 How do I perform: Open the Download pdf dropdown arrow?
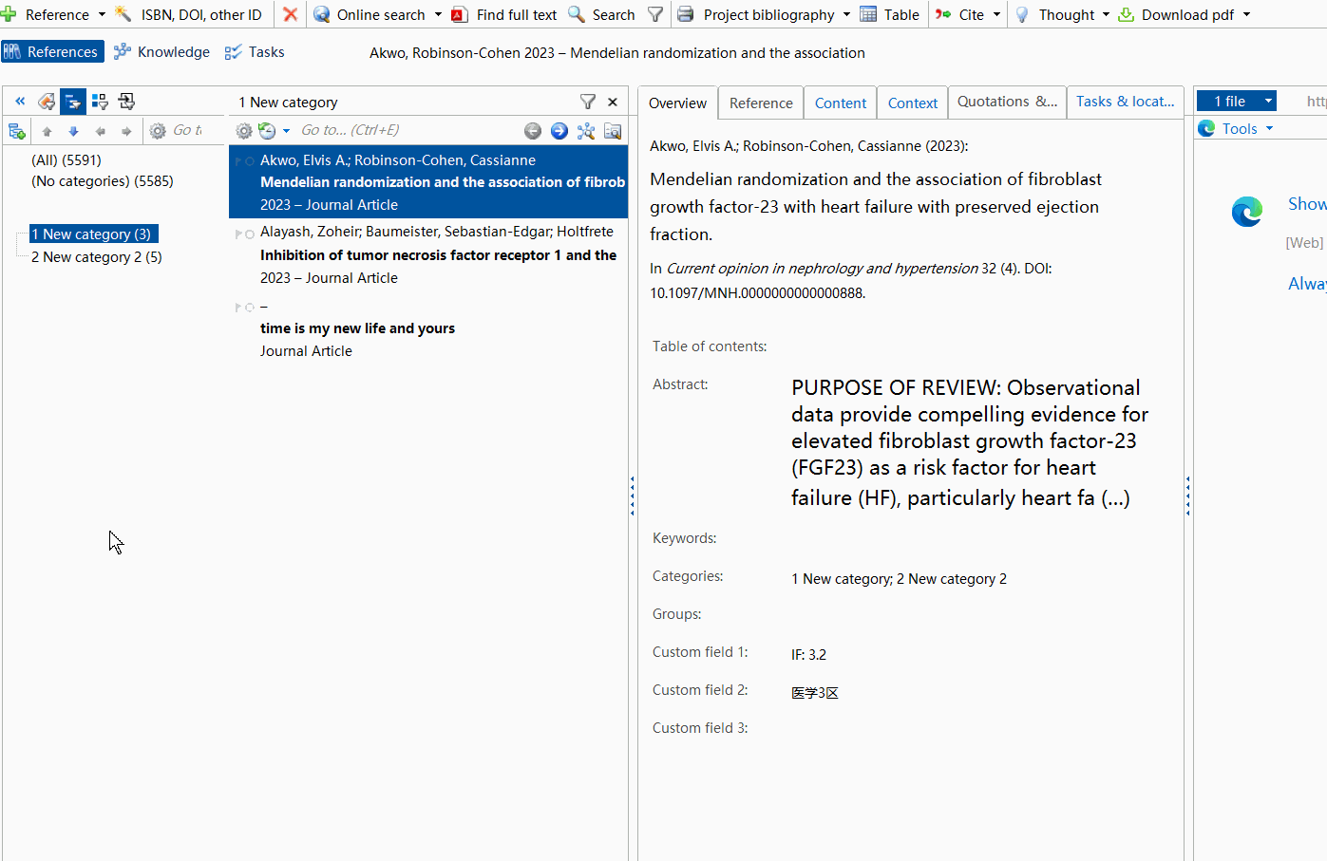click(x=1246, y=14)
